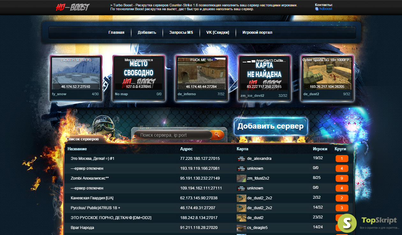Click the map icon next to de_dust2 in the table

[241, 218]
